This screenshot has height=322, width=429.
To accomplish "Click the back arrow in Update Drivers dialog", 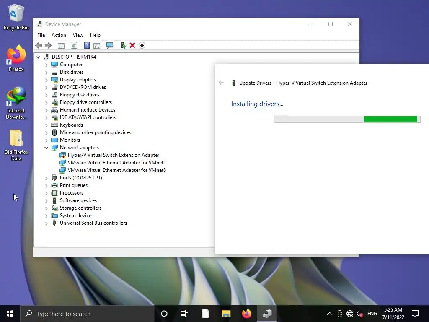I will tap(221, 83).
